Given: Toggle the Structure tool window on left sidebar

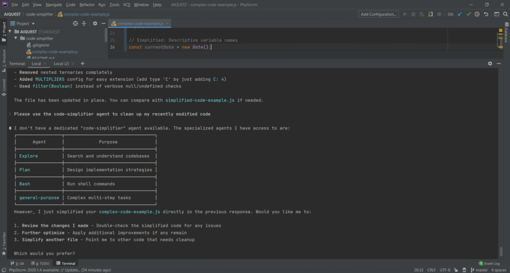Looking at the screenshot, I should tap(4, 58).
